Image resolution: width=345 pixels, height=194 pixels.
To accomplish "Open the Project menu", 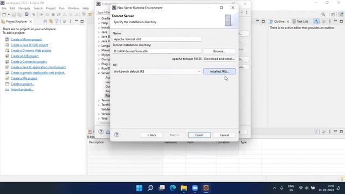I will click(51, 8).
